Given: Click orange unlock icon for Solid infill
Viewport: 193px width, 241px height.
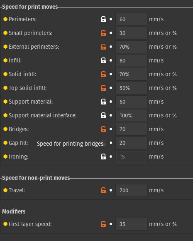Looking at the screenshot, I should 103,74.
